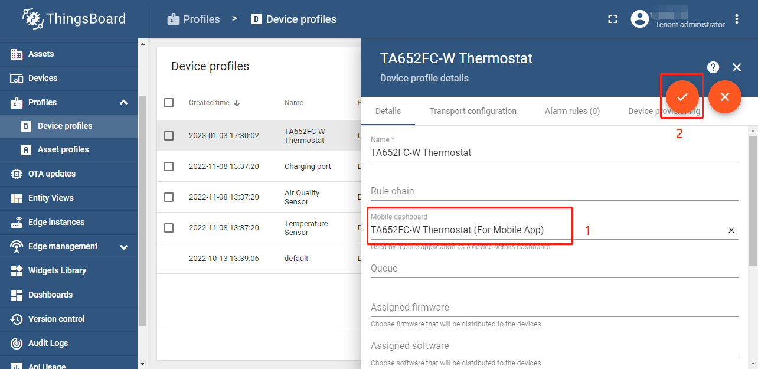The image size is (758, 369).
Task: Open the user account avatar
Action: click(x=640, y=19)
